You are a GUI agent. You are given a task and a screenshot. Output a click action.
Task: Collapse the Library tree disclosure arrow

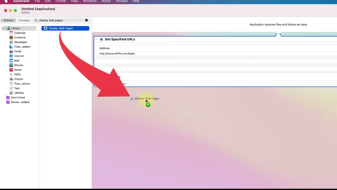3,28
